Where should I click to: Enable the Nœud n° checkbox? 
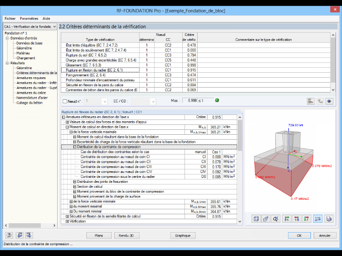[x=65, y=101]
